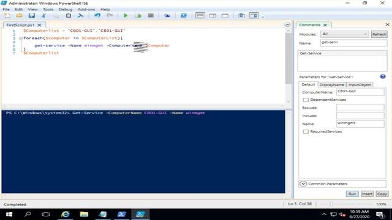The image size is (392, 220).
Task: Show script pane maximized layout icon
Action: pyautogui.click(x=225, y=15)
